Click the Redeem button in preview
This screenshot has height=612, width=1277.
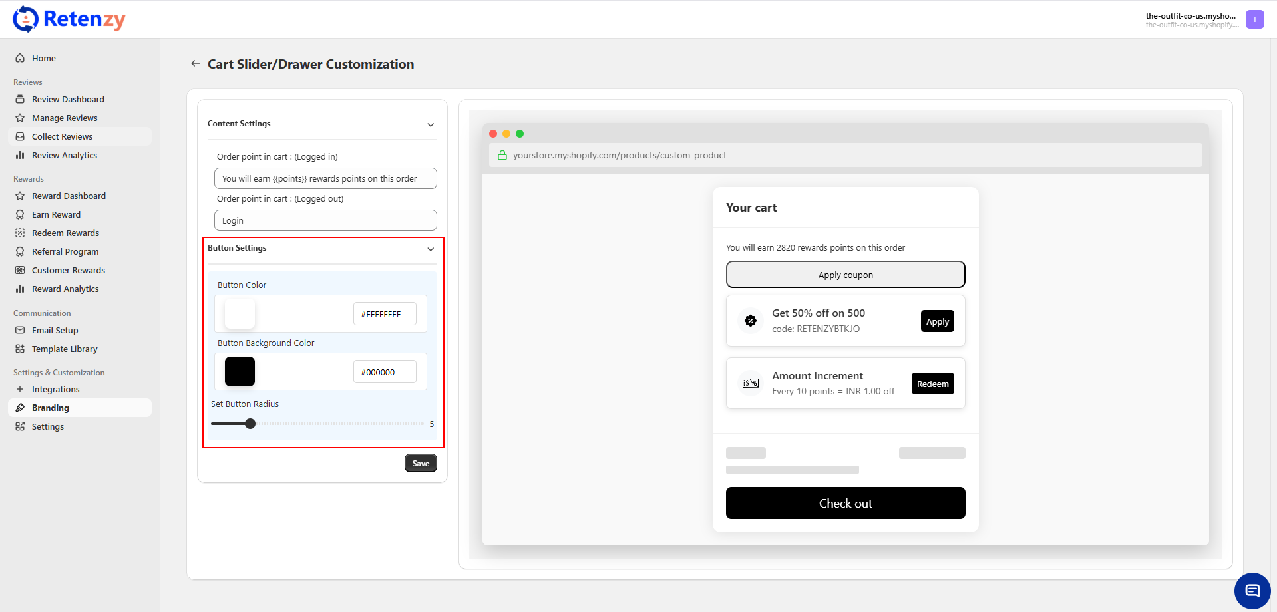pyautogui.click(x=932, y=384)
